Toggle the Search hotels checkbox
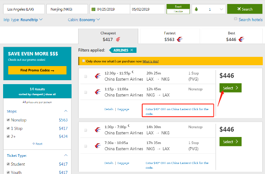 pos(235,19)
